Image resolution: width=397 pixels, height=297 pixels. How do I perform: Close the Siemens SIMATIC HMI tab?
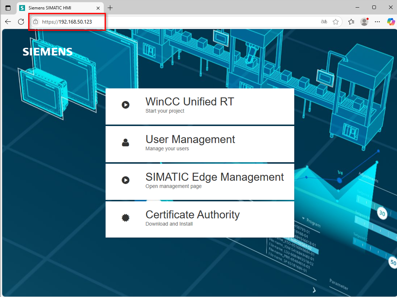(x=98, y=8)
